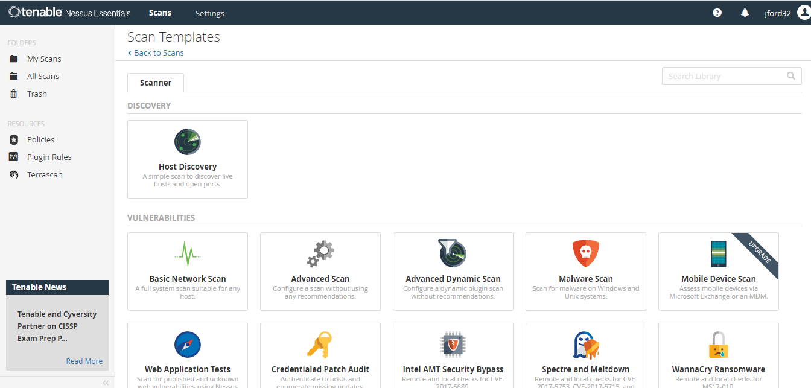Select the Spectre and Meltdown template
Image resolution: width=811 pixels, height=388 pixels.
(x=585, y=356)
